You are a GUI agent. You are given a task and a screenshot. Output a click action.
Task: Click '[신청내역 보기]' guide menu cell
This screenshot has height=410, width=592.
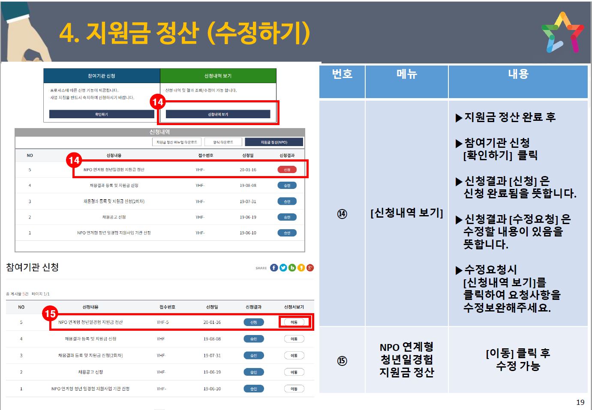click(406, 213)
